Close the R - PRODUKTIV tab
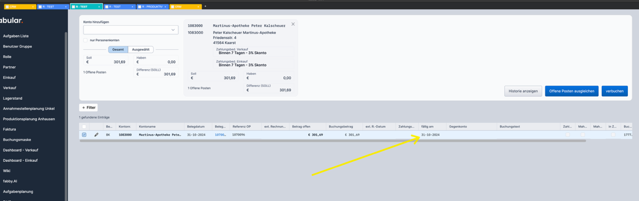 coord(166,7)
